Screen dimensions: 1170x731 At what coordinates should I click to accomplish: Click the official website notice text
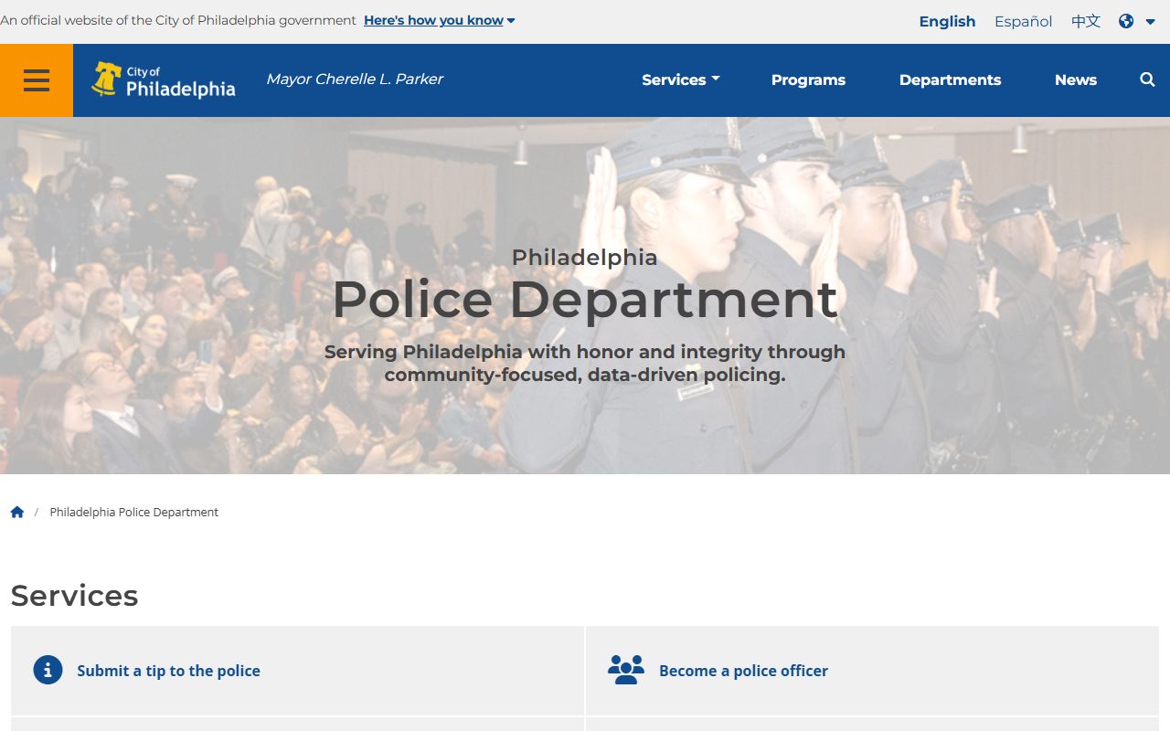pos(178,20)
